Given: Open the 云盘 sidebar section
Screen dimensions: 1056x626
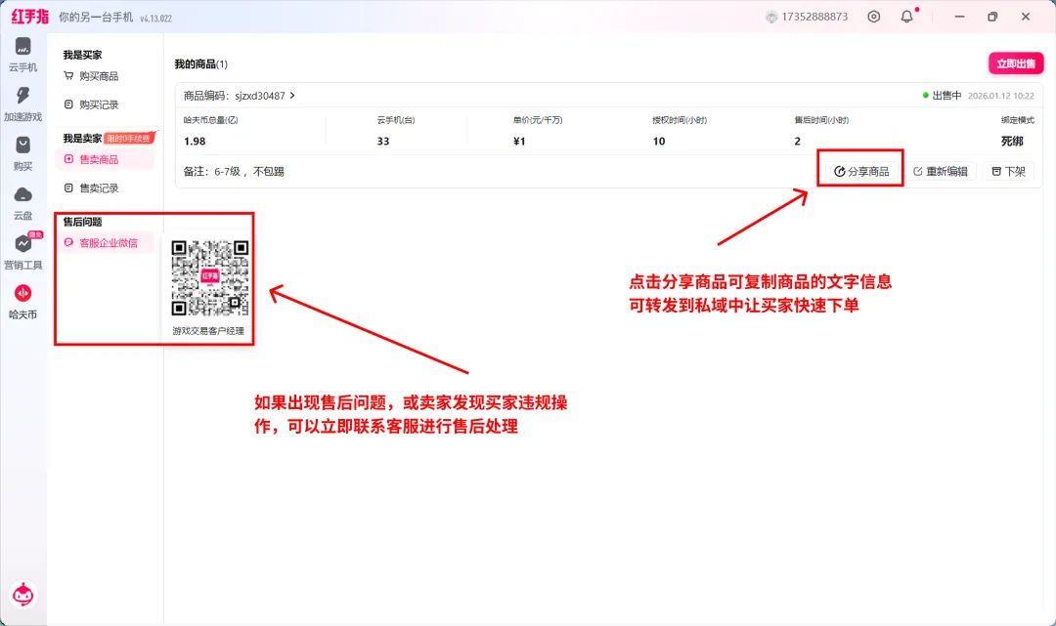Looking at the screenshot, I should [22, 204].
